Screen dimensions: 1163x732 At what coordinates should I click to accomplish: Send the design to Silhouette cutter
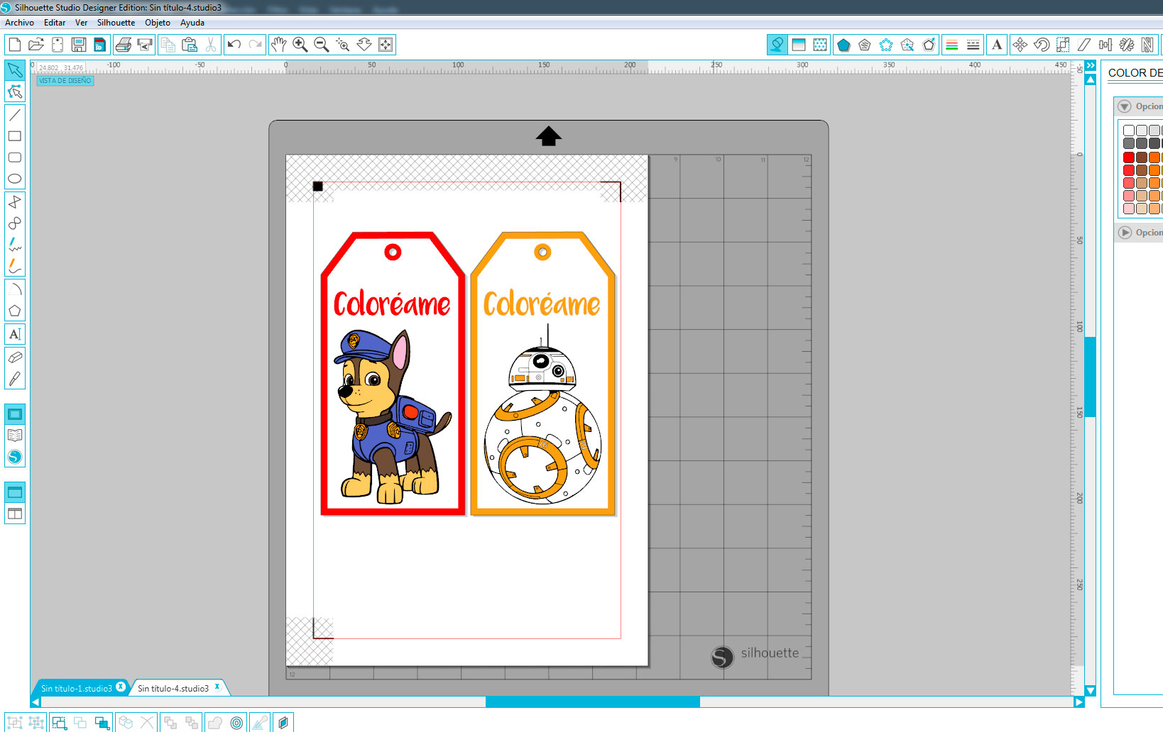[x=145, y=45]
